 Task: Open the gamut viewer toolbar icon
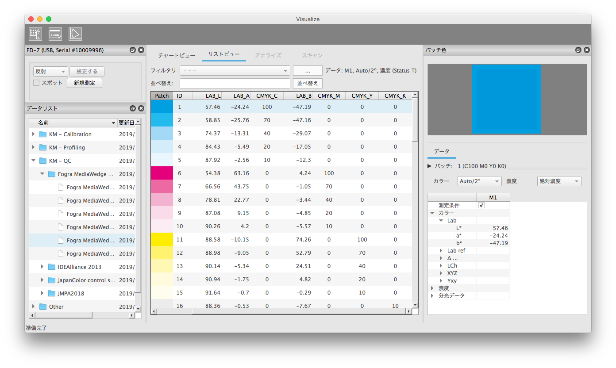point(75,34)
